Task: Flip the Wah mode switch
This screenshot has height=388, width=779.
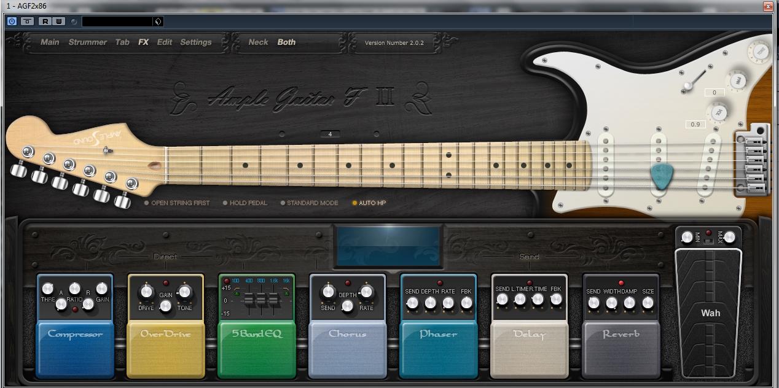Action: (708, 240)
